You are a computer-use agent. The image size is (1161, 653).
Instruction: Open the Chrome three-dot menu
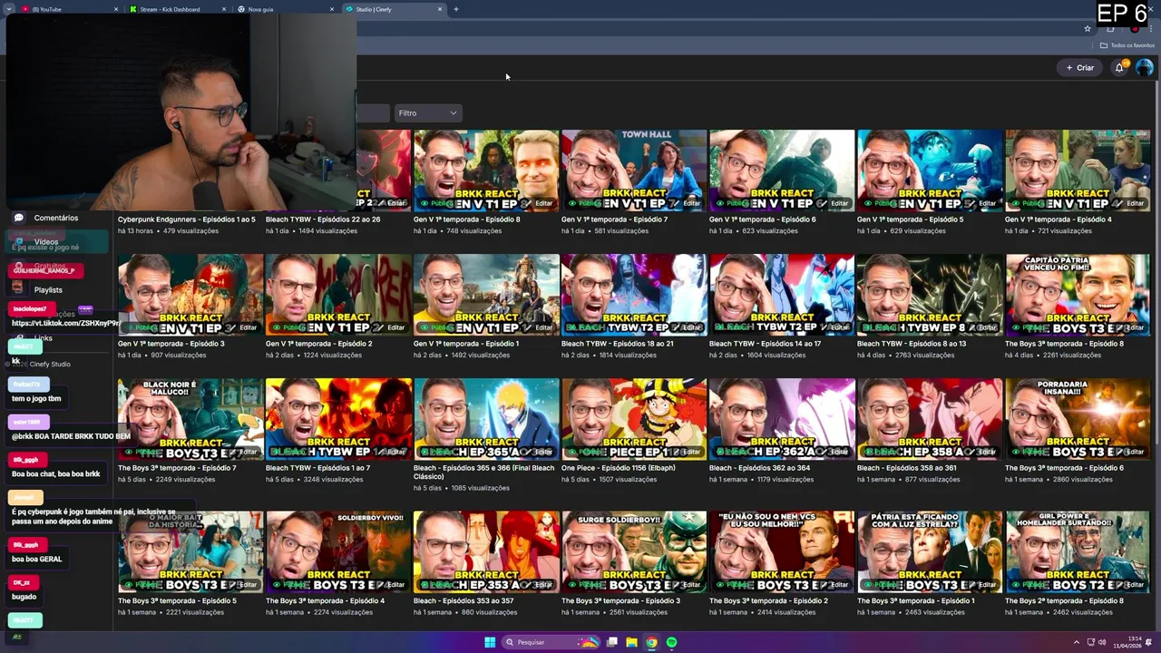click(x=1152, y=28)
